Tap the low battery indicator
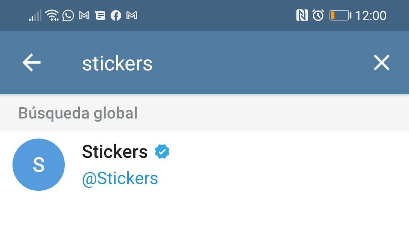Screen dimensions: 409x251 340,16
